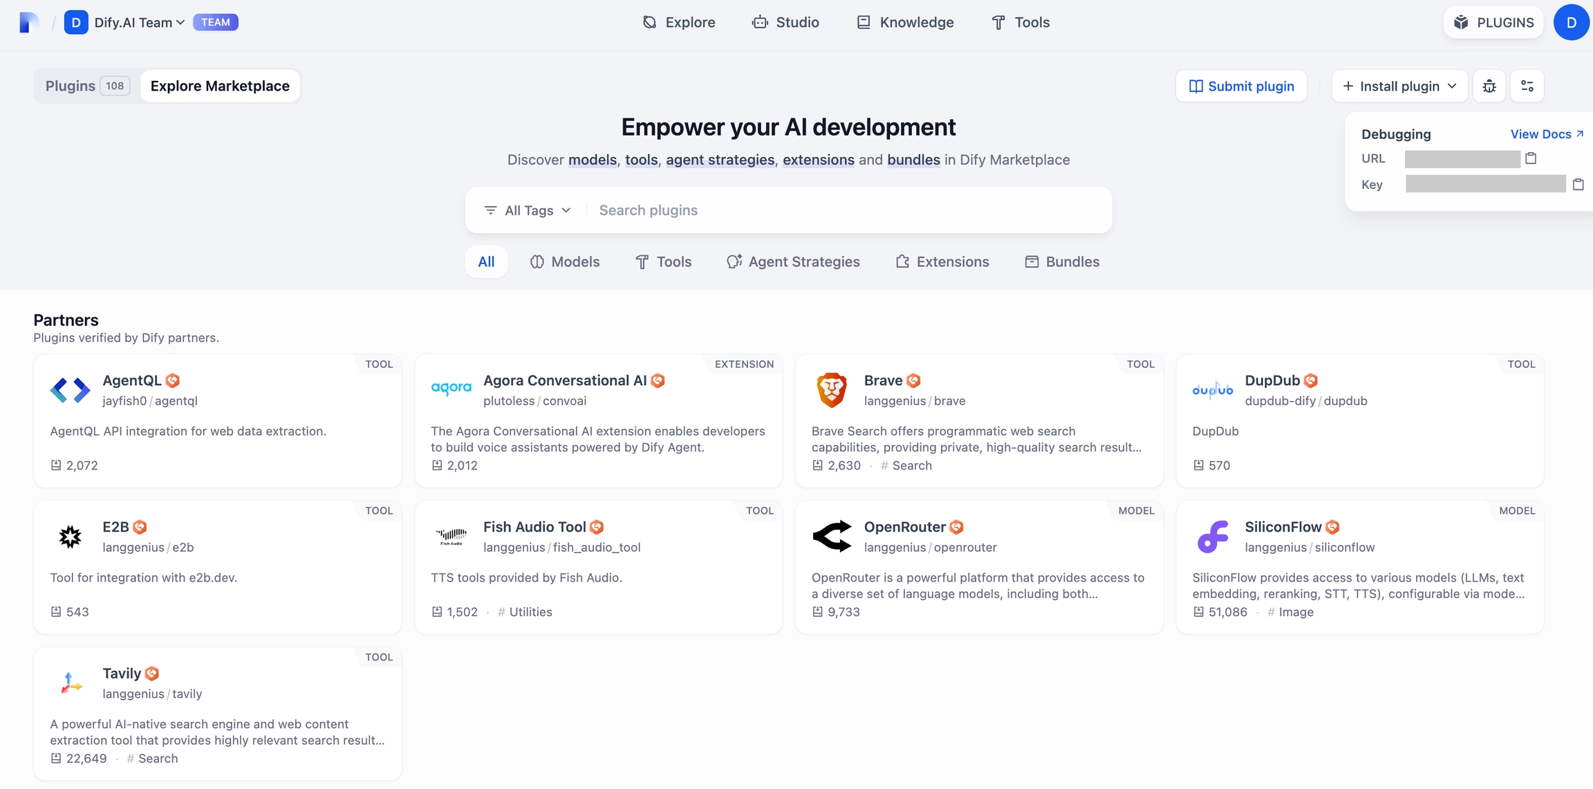Image resolution: width=1593 pixels, height=789 pixels.
Task: Click the OpenRouter plugin logo
Action: coord(831,537)
